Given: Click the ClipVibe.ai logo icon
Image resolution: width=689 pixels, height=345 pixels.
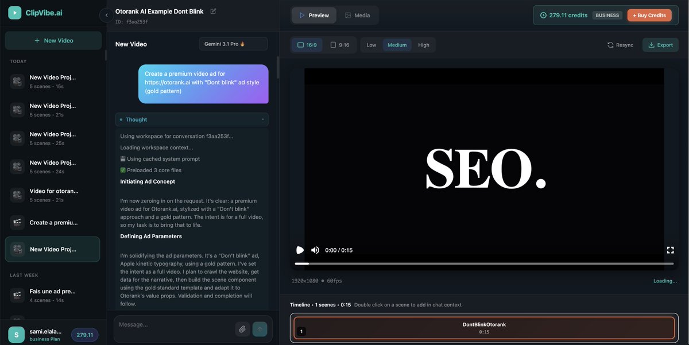Looking at the screenshot, I should pyautogui.click(x=15, y=13).
